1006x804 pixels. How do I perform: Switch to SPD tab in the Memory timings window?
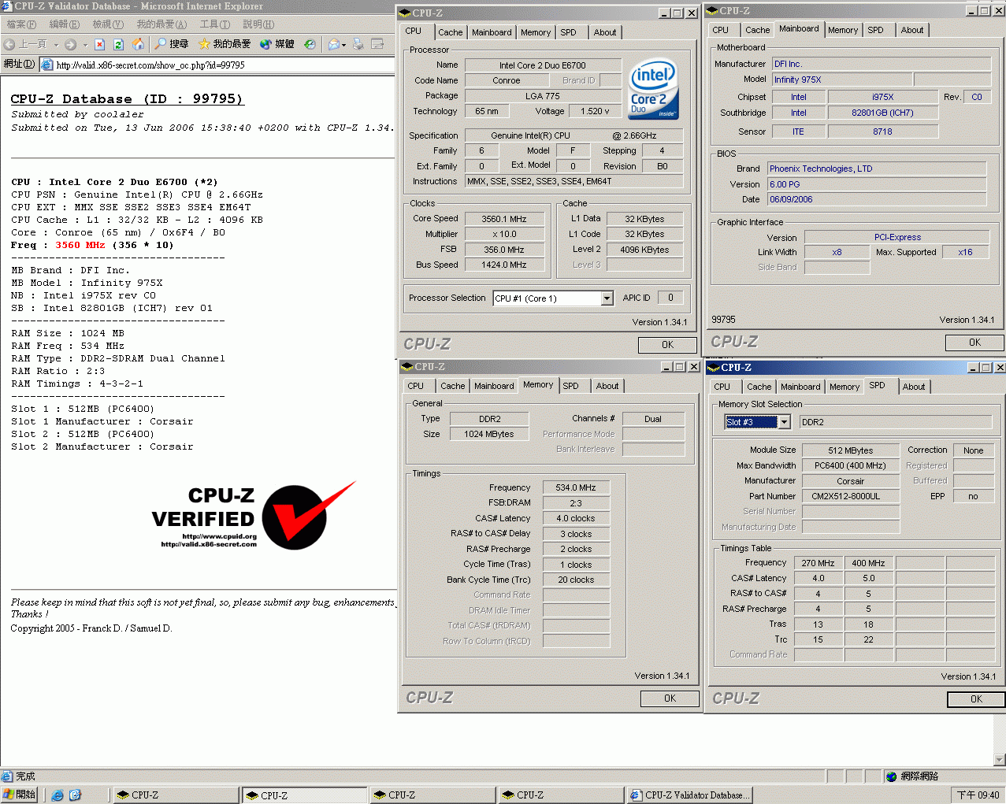coord(571,386)
